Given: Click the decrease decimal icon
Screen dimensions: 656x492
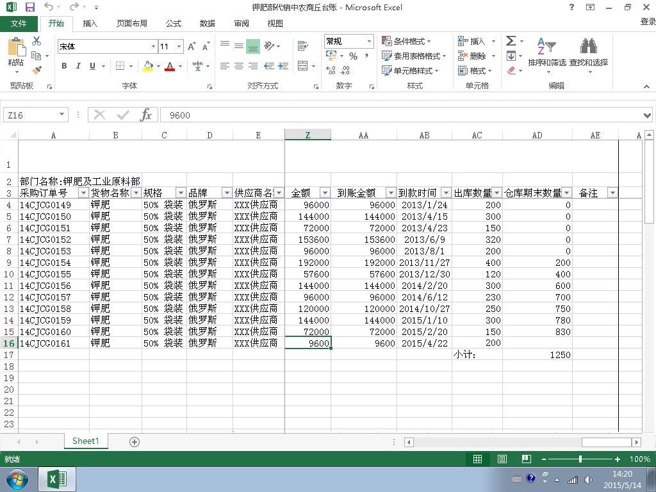Looking at the screenshot, I should (x=345, y=70).
